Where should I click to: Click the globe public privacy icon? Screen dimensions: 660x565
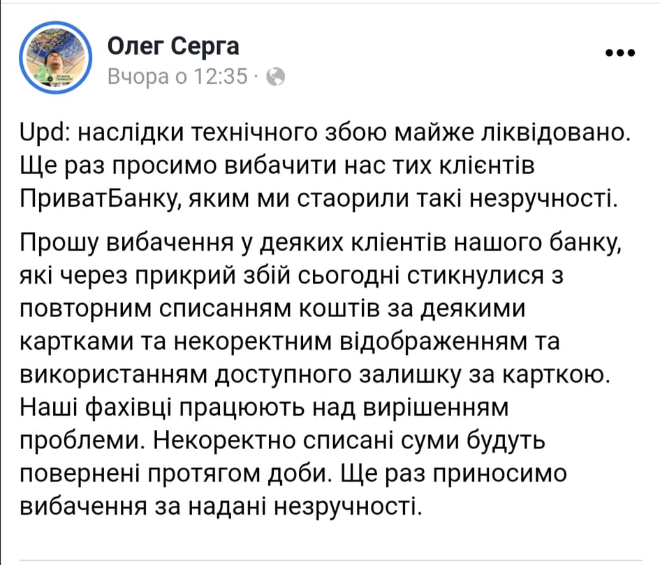coord(276,77)
